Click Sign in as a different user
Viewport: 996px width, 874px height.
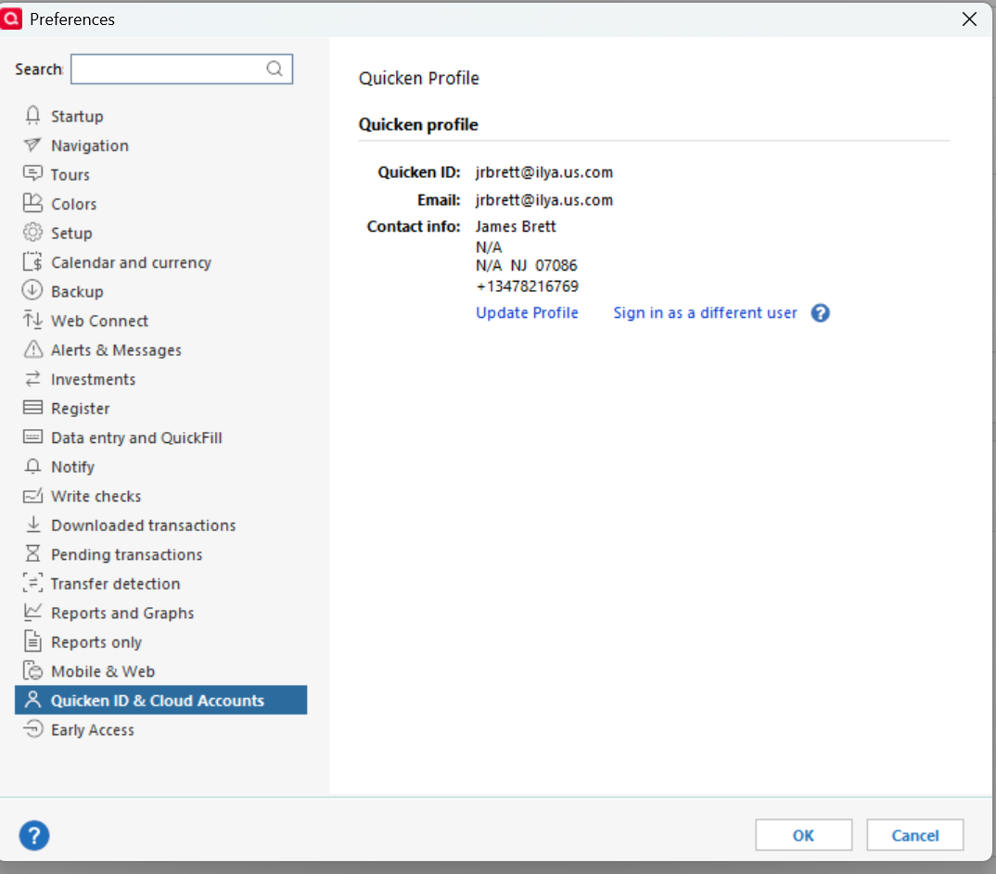pyautogui.click(x=705, y=313)
